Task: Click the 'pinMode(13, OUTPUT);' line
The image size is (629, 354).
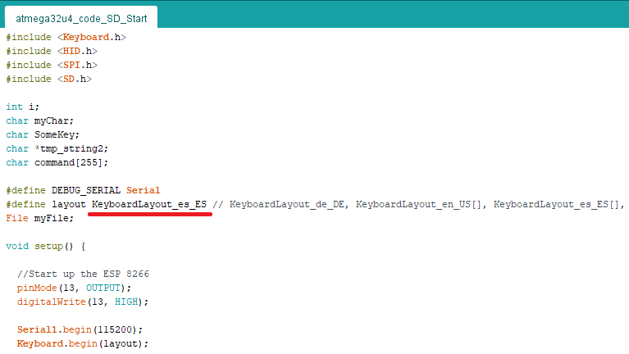Action: [x=74, y=288]
